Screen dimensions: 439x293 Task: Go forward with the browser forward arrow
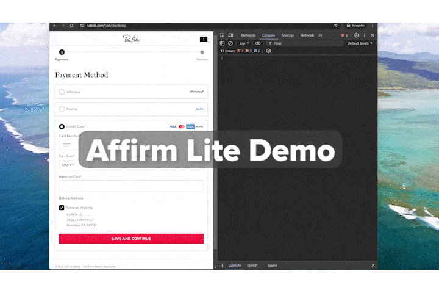(x=63, y=26)
